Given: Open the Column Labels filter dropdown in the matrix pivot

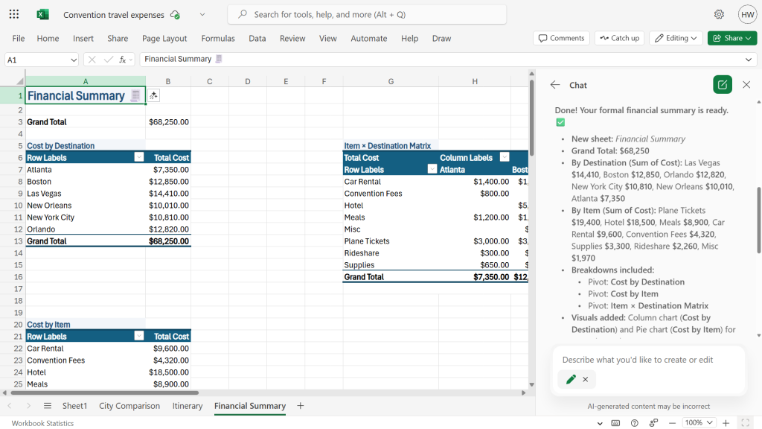Looking at the screenshot, I should coord(505,157).
